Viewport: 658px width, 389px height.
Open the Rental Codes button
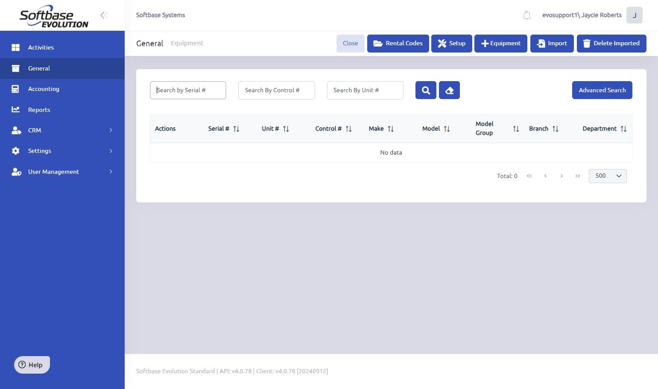coord(398,44)
